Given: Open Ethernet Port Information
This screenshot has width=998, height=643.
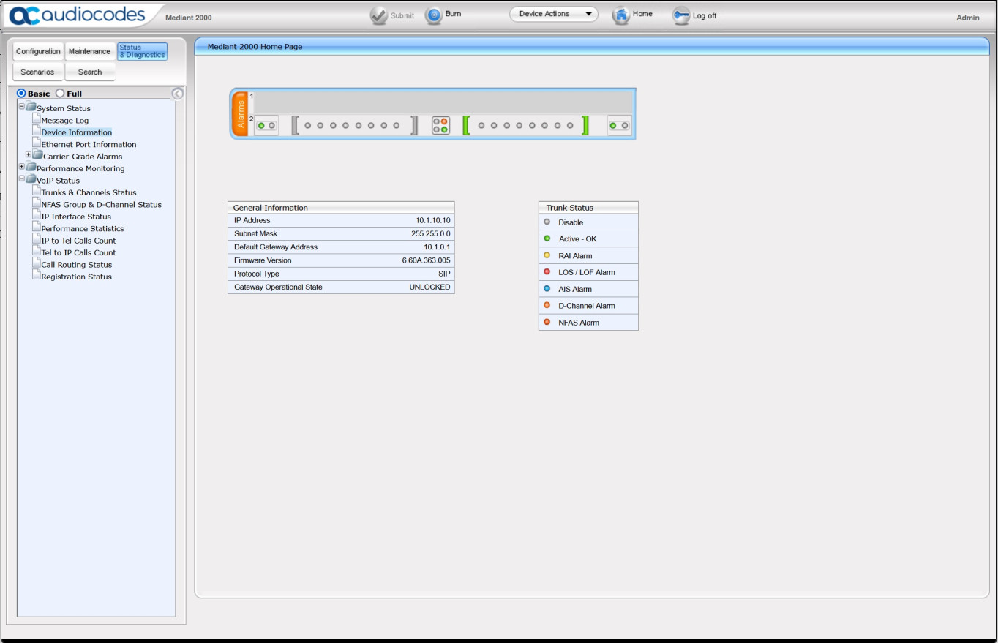Looking at the screenshot, I should pos(89,144).
